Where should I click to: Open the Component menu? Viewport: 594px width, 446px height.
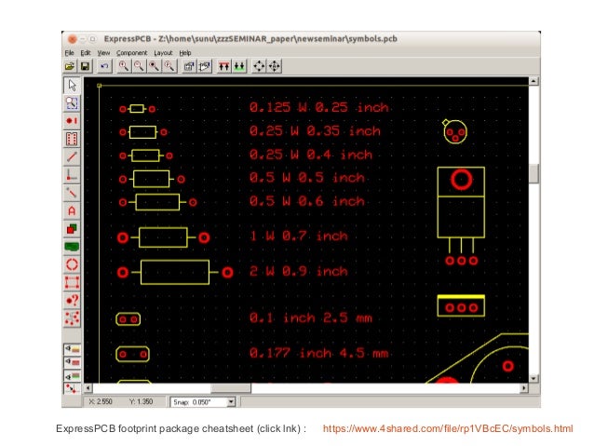[x=131, y=53]
